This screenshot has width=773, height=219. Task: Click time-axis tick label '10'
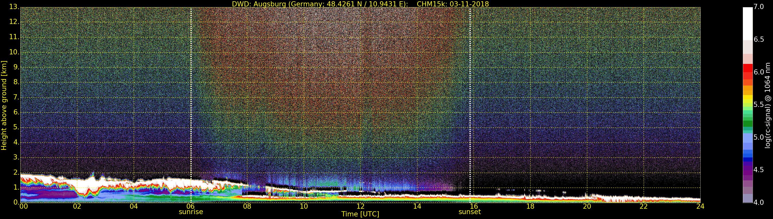304,206
